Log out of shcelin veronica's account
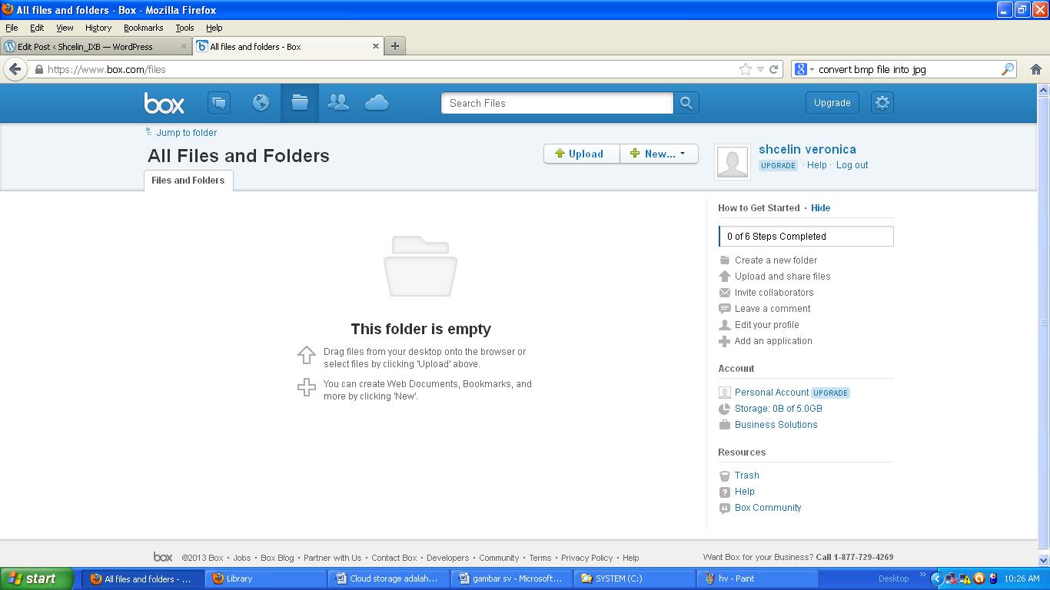This screenshot has height=590, width=1050. coord(852,164)
